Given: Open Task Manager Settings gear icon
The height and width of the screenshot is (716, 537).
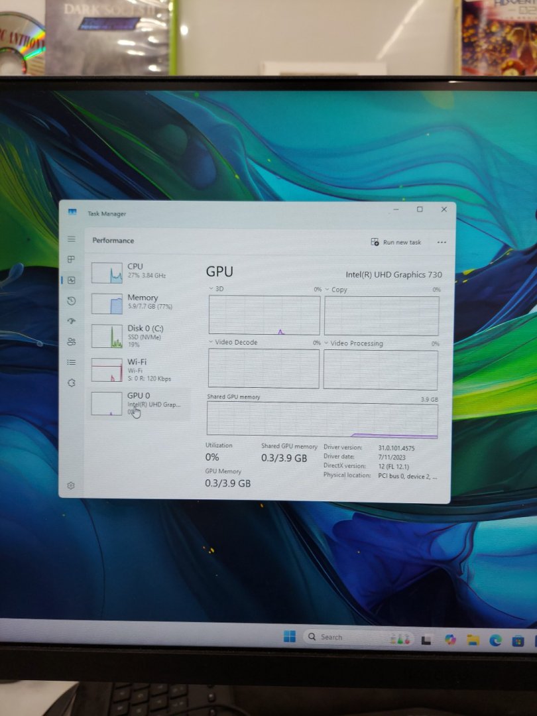Looking at the screenshot, I should coord(72,485).
